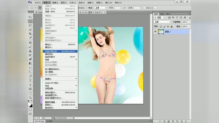
Task: Switch to the 通道 channels tab
Action: tap(162, 14)
